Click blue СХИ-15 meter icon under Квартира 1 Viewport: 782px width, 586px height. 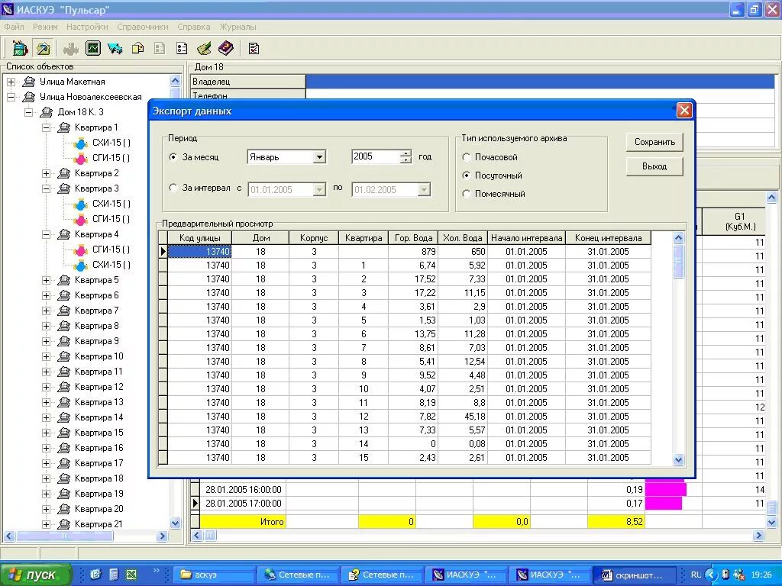tap(81, 143)
